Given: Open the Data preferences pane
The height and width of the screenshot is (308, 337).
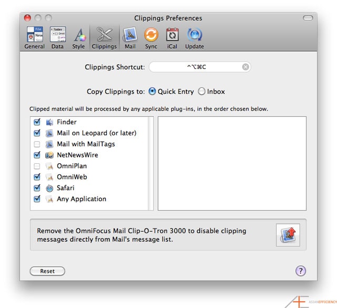Looking at the screenshot, I should pos(57,38).
